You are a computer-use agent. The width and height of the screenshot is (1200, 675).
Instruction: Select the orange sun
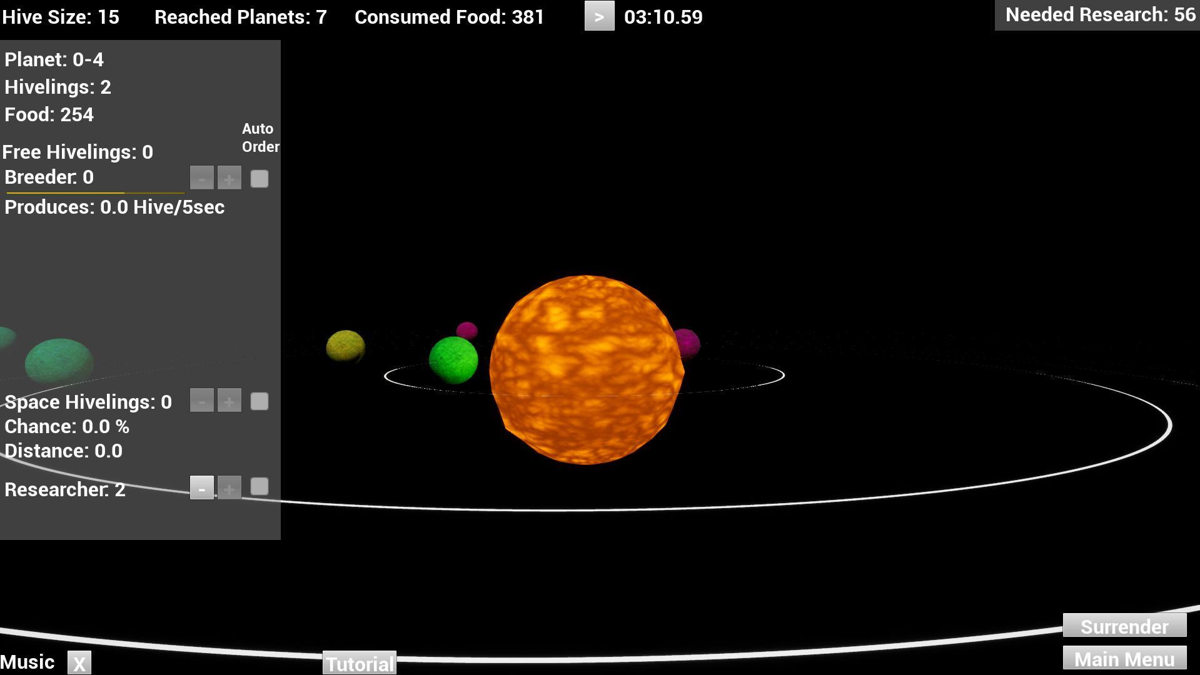coord(587,369)
